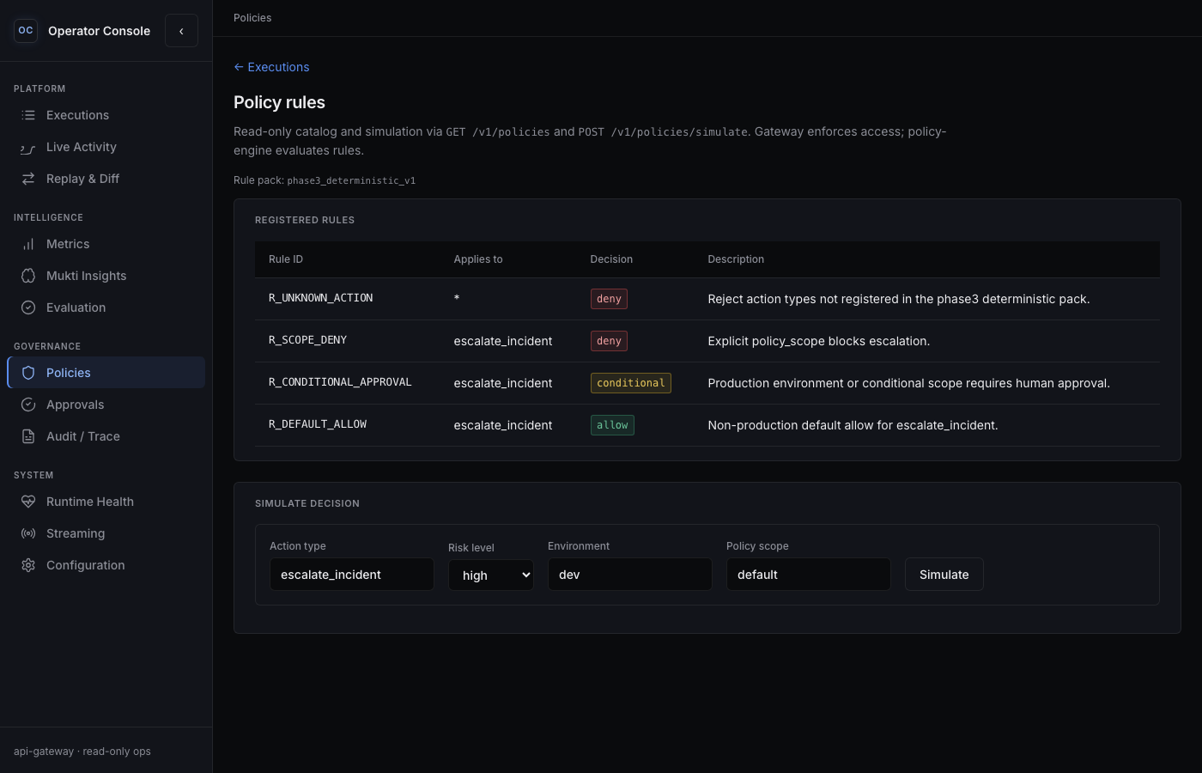
Task: Focus the Policy scope input field
Action: [809, 575]
